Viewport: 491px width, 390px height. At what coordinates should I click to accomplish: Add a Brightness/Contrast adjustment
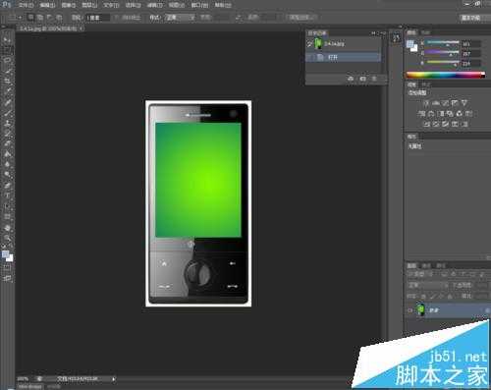pos(426,103)
